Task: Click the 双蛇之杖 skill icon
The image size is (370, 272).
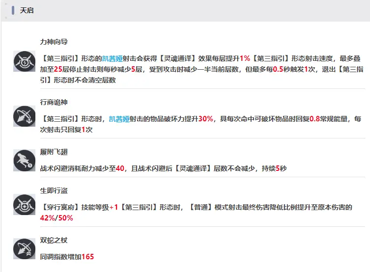Action: 23,249
